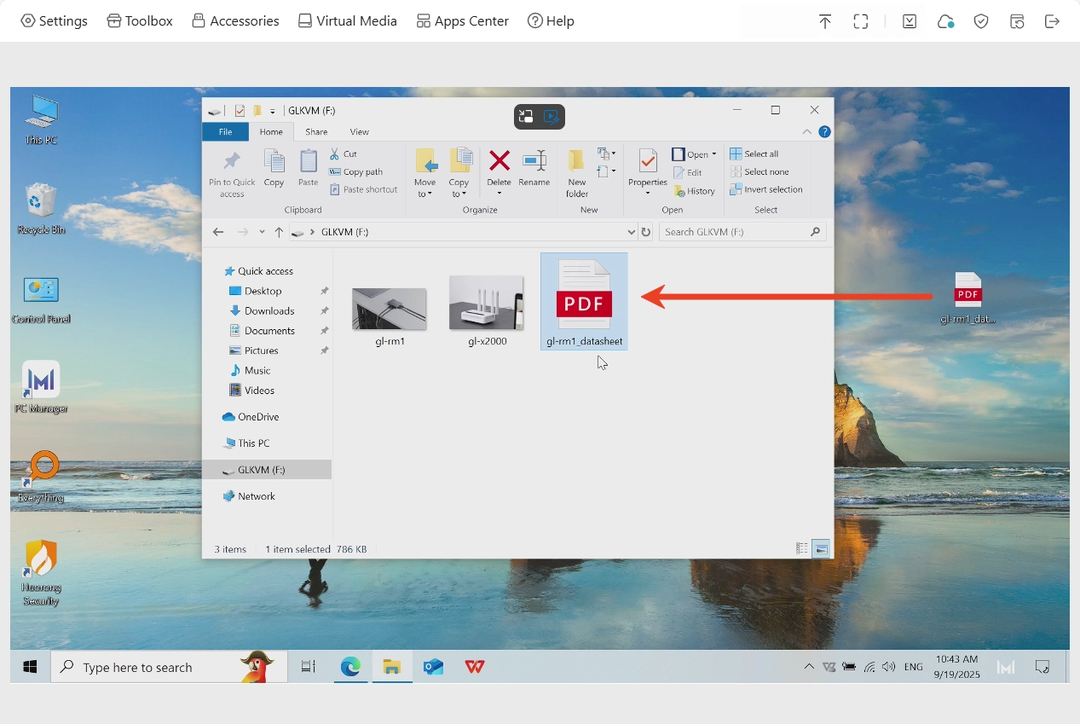Screen dimensions: 1080x724
Task: Open Microsoft Edge from the taskbar
Action: 350,667
